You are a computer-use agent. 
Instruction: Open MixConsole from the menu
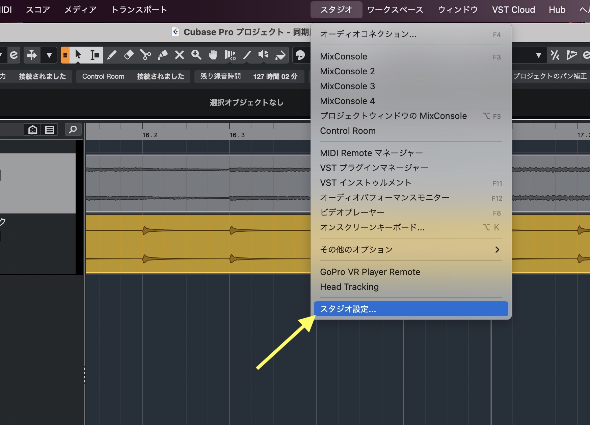(x=411, y=56)
